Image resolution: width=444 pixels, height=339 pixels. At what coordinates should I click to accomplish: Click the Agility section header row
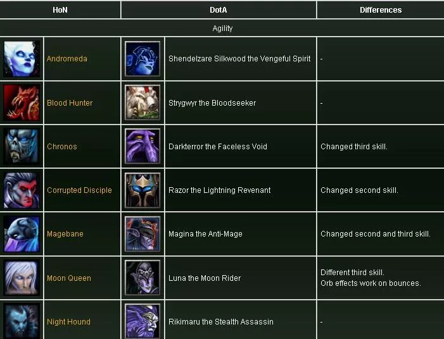point(222,28)
